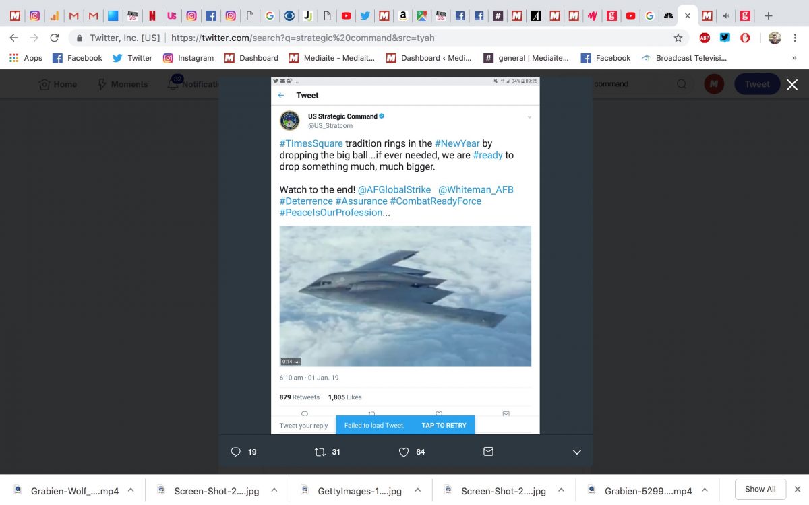
Task: Open the CBS eye logo tab
Action: pyautogui.click(x=289, y=15)
